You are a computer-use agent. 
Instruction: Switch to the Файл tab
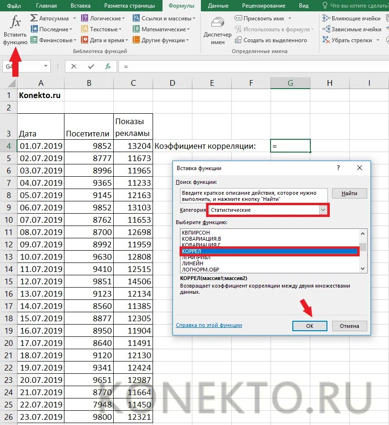[x=14, y=5]
